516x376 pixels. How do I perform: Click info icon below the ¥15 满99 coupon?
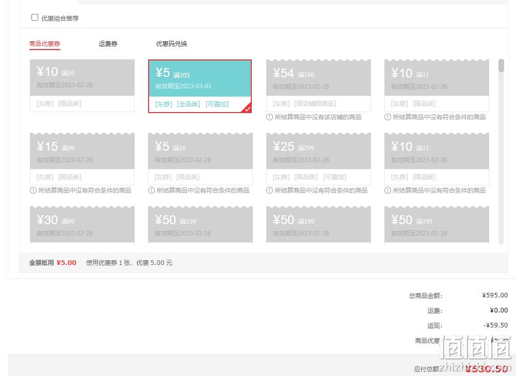(33, 190)
